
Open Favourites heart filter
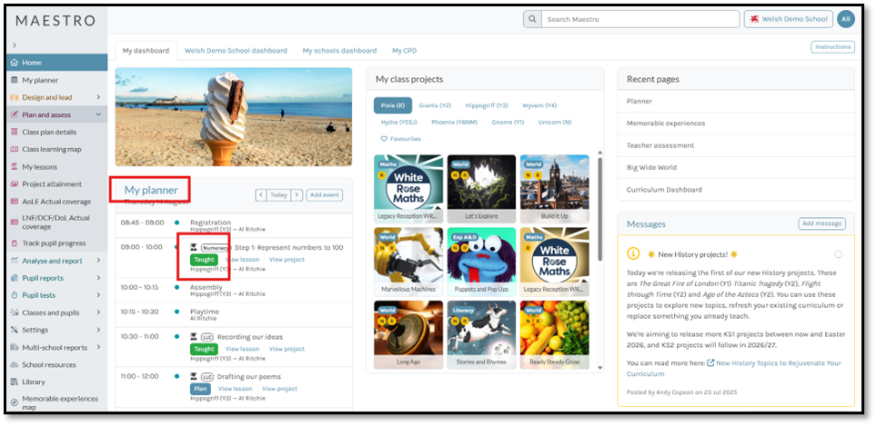[400, 139]
